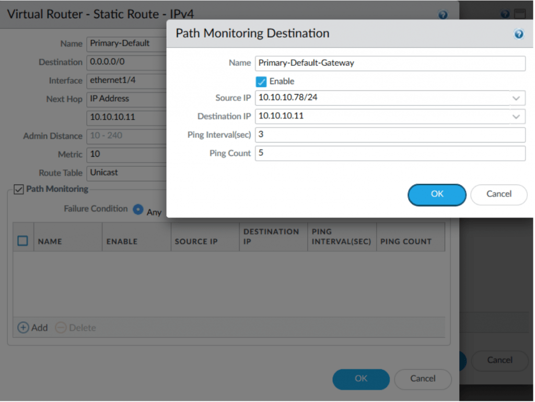The image size is (535, 402).
Task: Click the Add plus icon in Path Monitoring
Action: (23, 328)
